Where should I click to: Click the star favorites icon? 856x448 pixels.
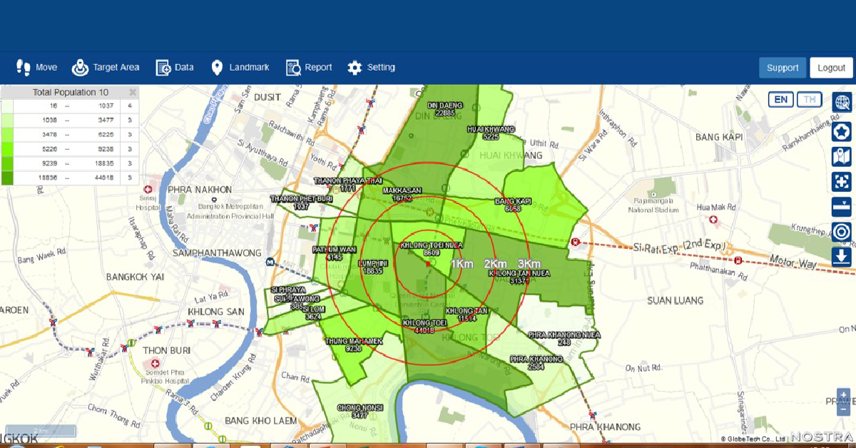pos(842,131)
